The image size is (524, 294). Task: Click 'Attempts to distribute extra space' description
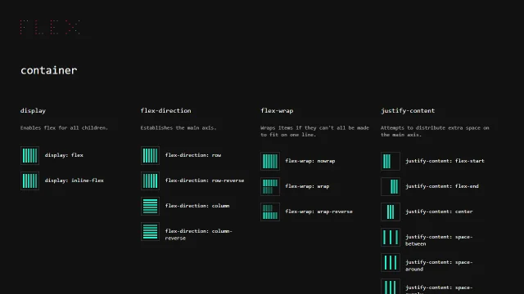[435, 131]
